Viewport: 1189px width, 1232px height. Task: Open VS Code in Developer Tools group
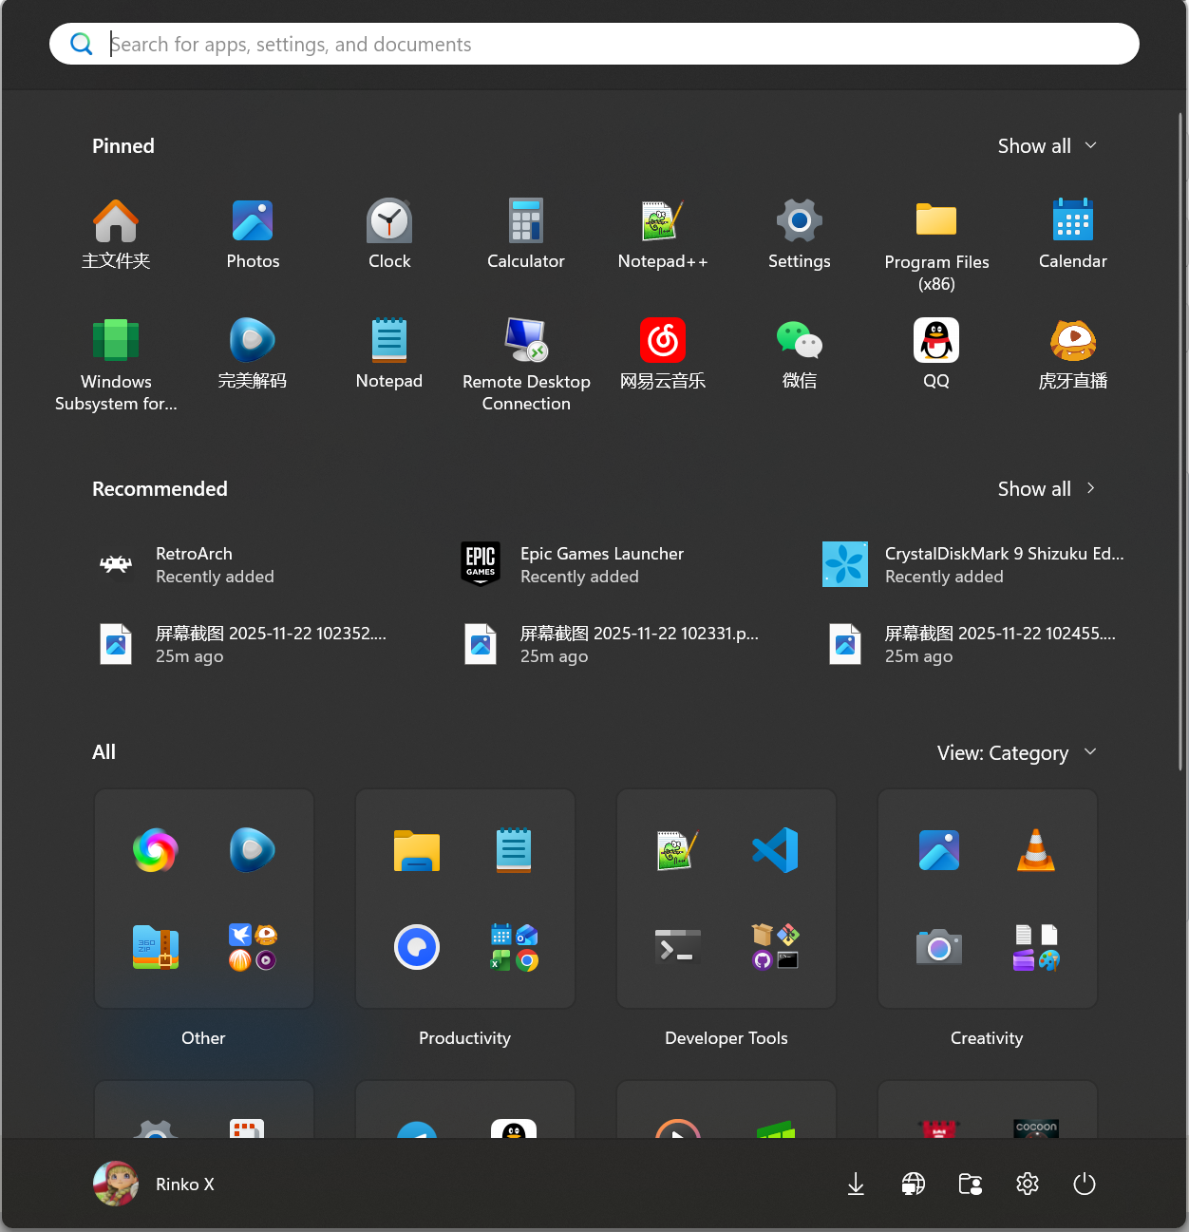pyautogui.click(x=775, y=850)
